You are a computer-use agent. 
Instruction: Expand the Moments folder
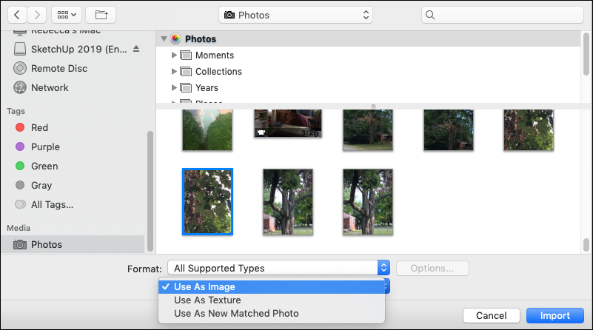pos(175,55)
